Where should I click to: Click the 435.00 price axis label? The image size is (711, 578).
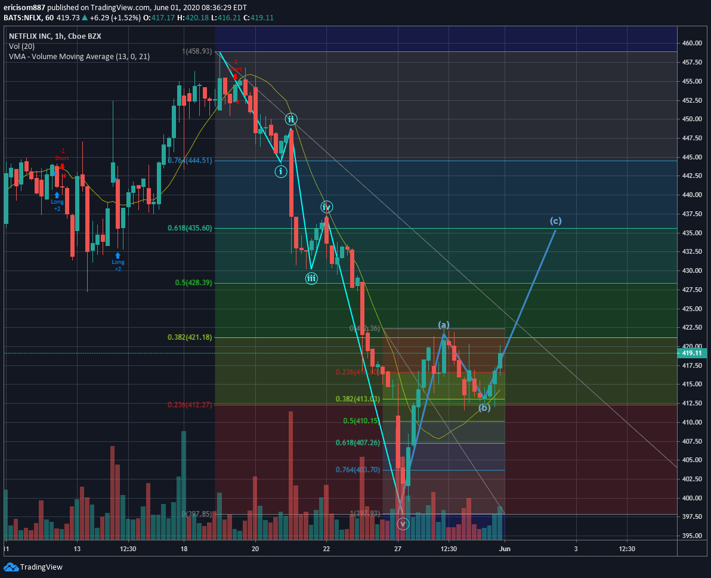click(692, 233)
